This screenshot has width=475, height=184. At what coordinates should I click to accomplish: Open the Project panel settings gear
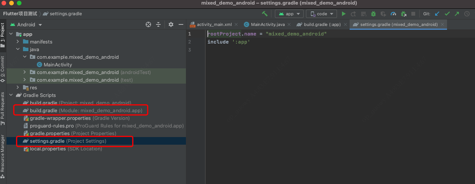point(171,24)
